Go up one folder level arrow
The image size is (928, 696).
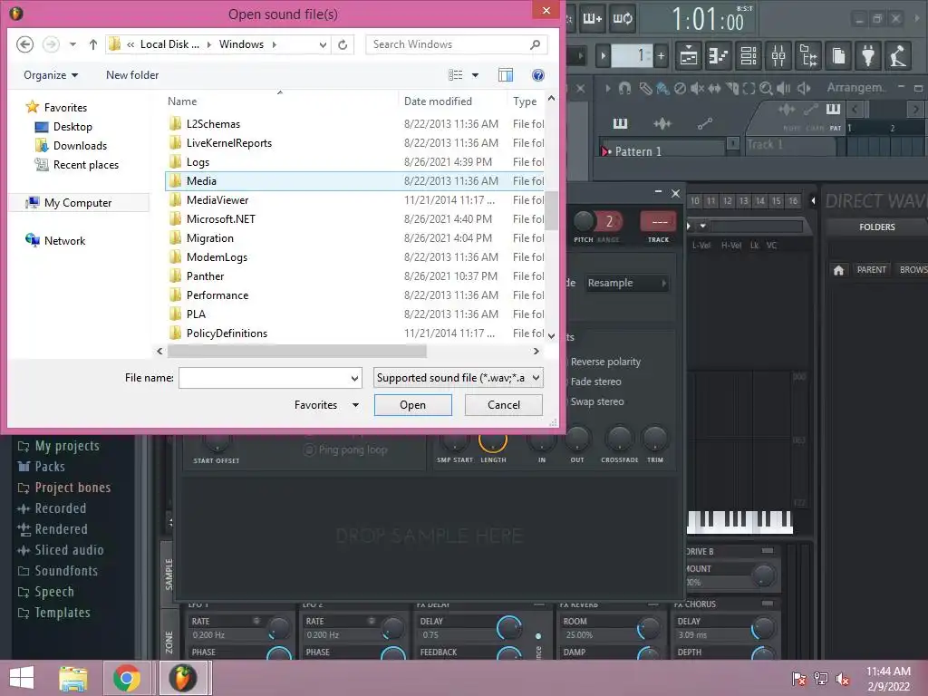[x=93, y=44]
